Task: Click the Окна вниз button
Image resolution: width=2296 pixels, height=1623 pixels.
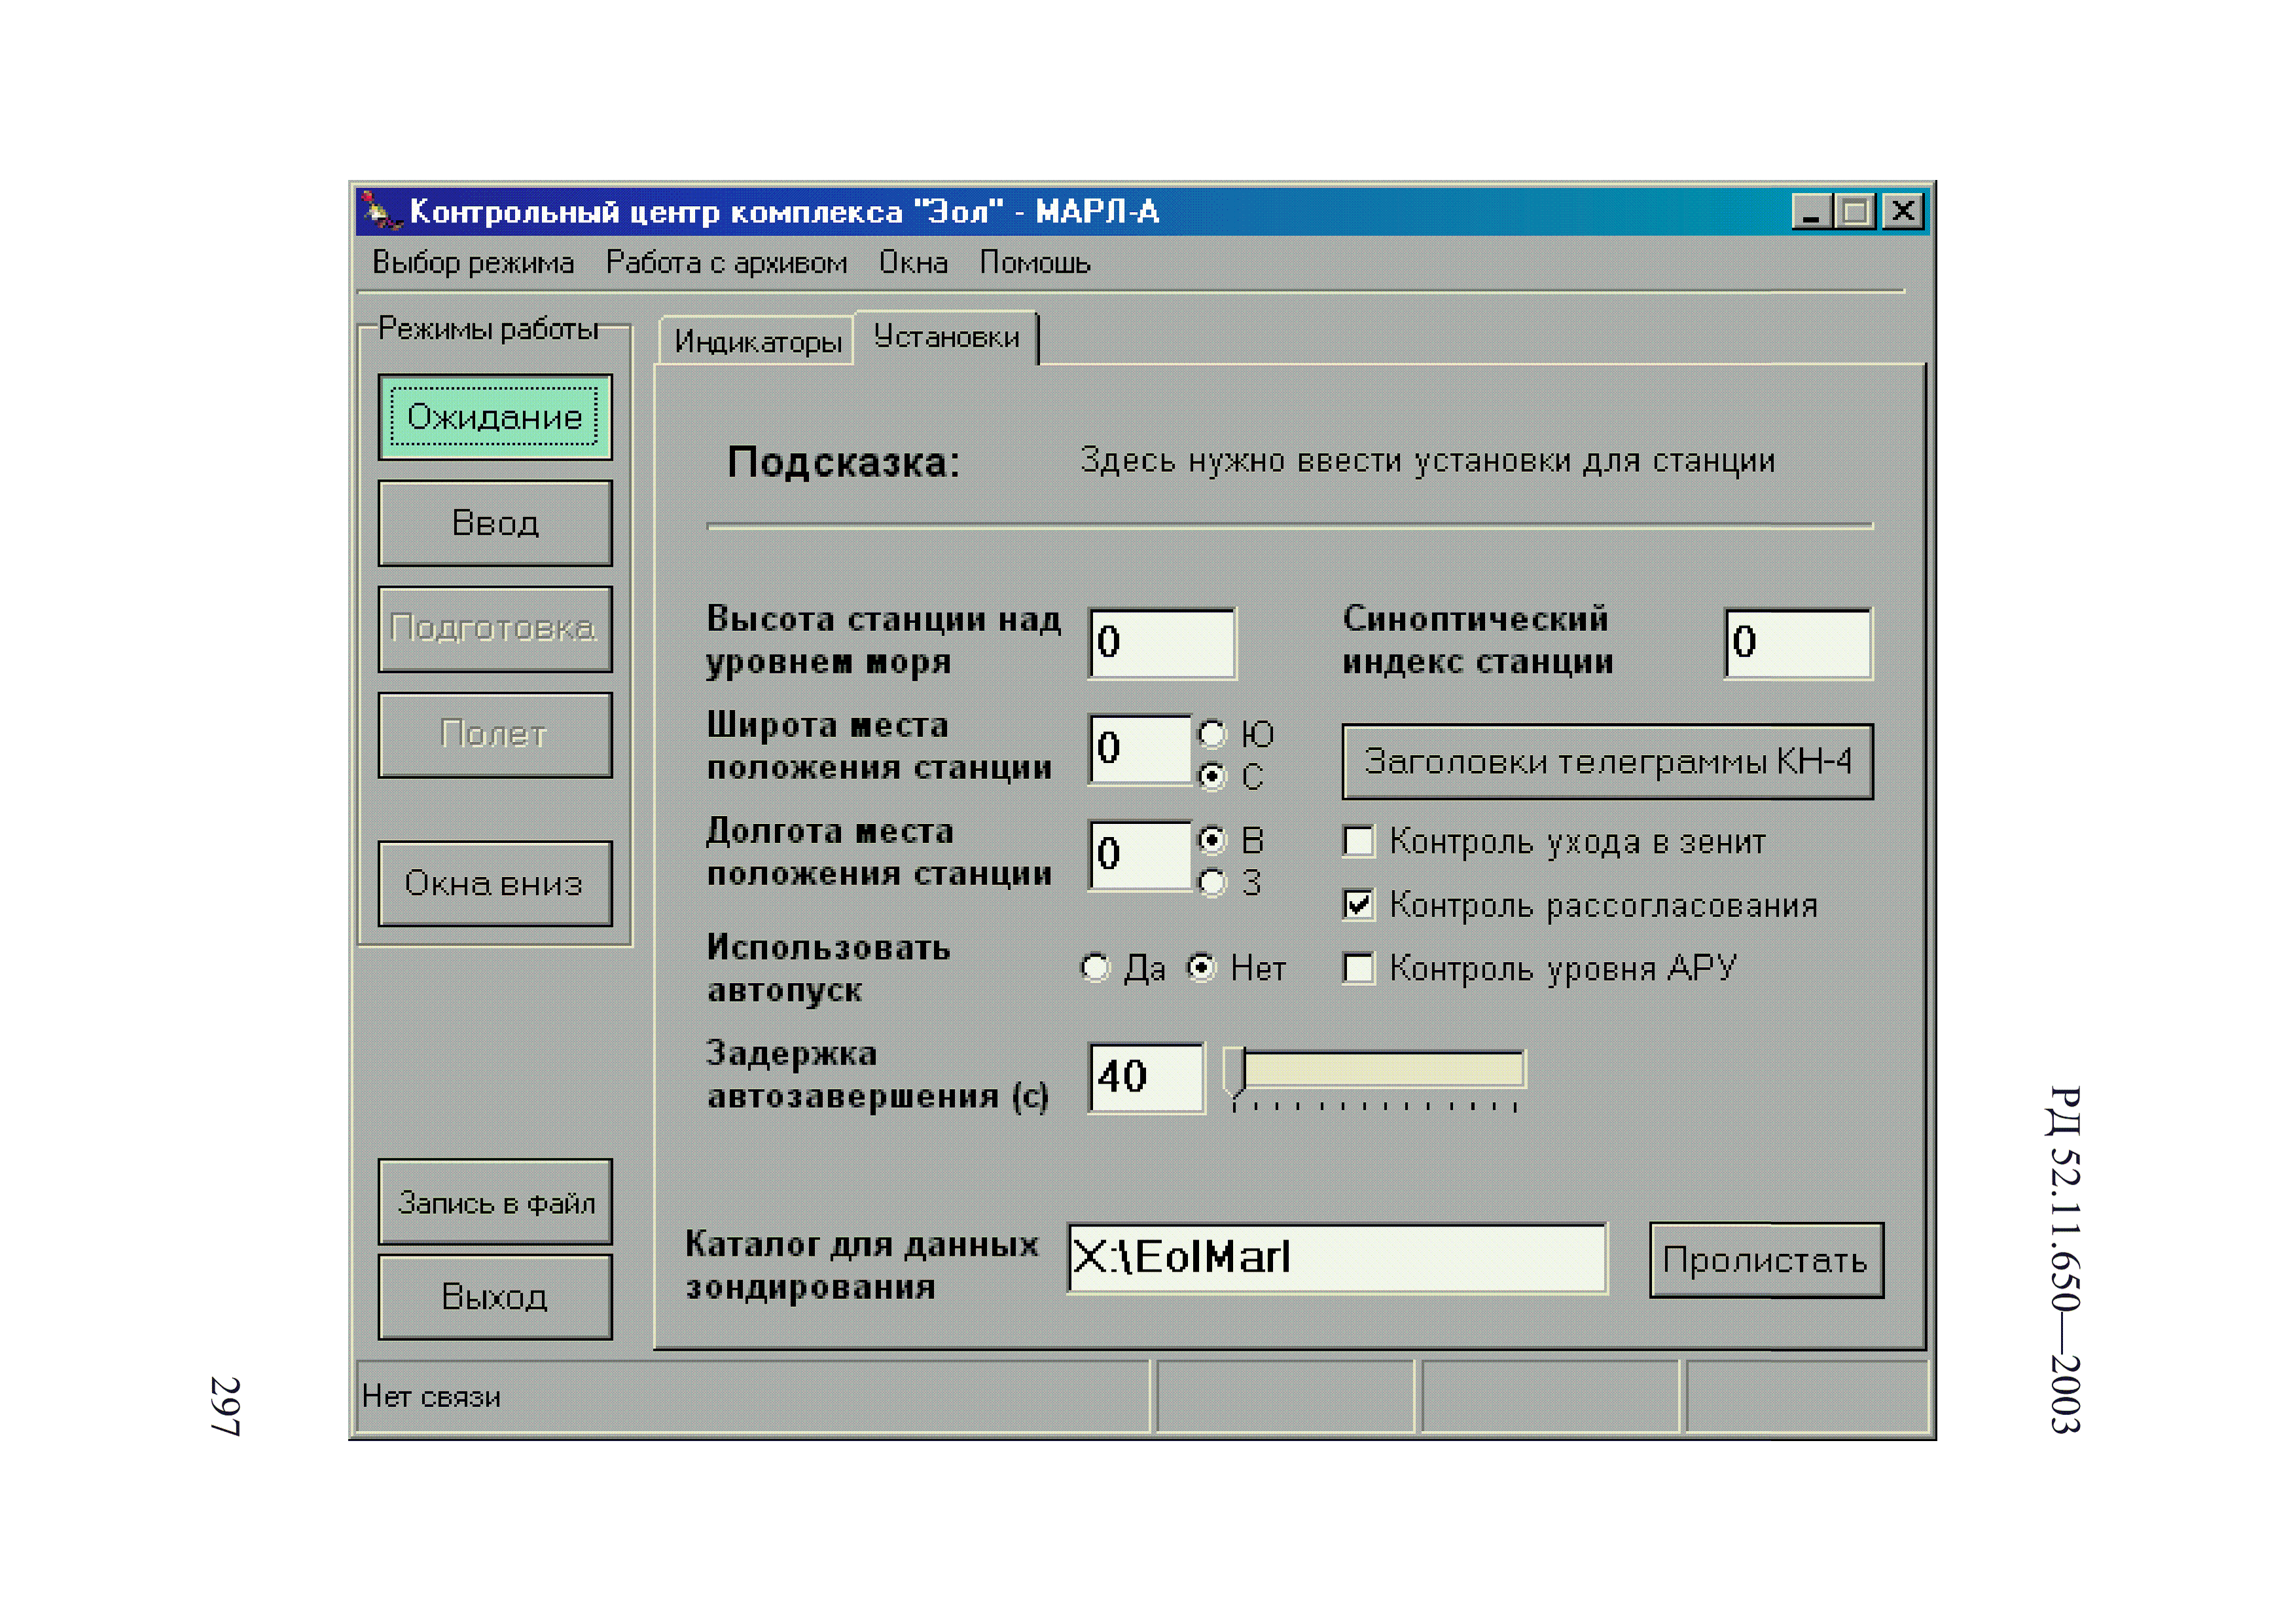Action: tap(495, 884)
